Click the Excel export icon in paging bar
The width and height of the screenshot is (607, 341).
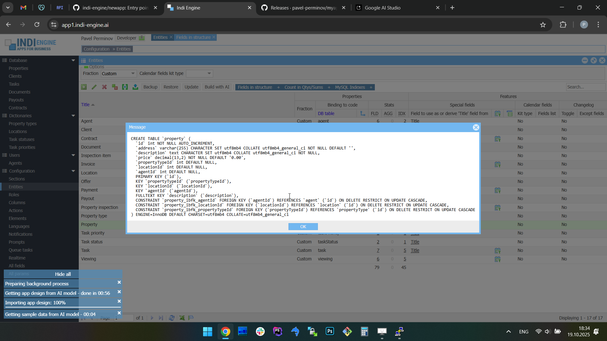coord(182,318)
